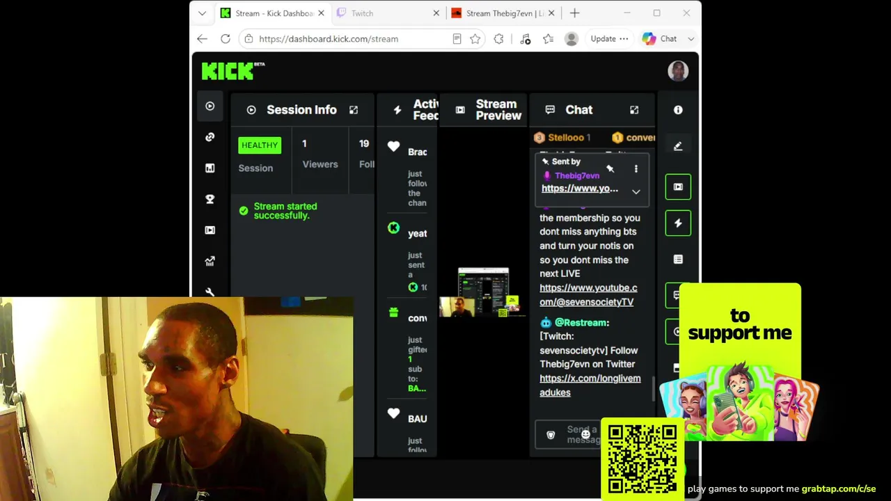Toggle the activity feed lightning icon

(678, 223)
